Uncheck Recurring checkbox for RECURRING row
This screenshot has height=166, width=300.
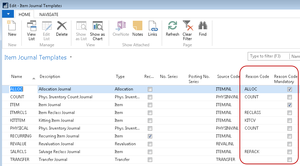coord(150,136)
